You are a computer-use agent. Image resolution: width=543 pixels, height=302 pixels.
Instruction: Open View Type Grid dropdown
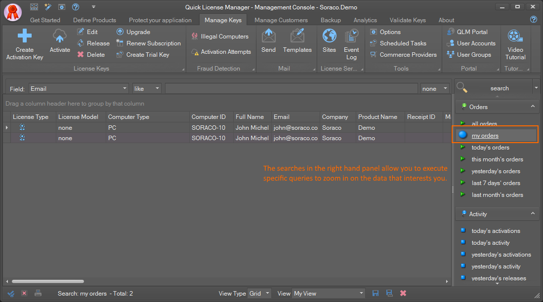point(259,293)
